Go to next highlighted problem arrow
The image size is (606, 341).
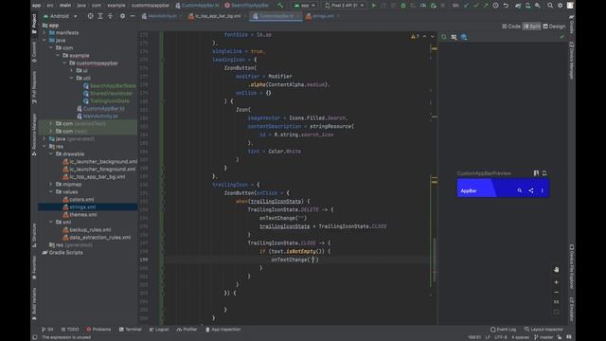tap(433, 36)
